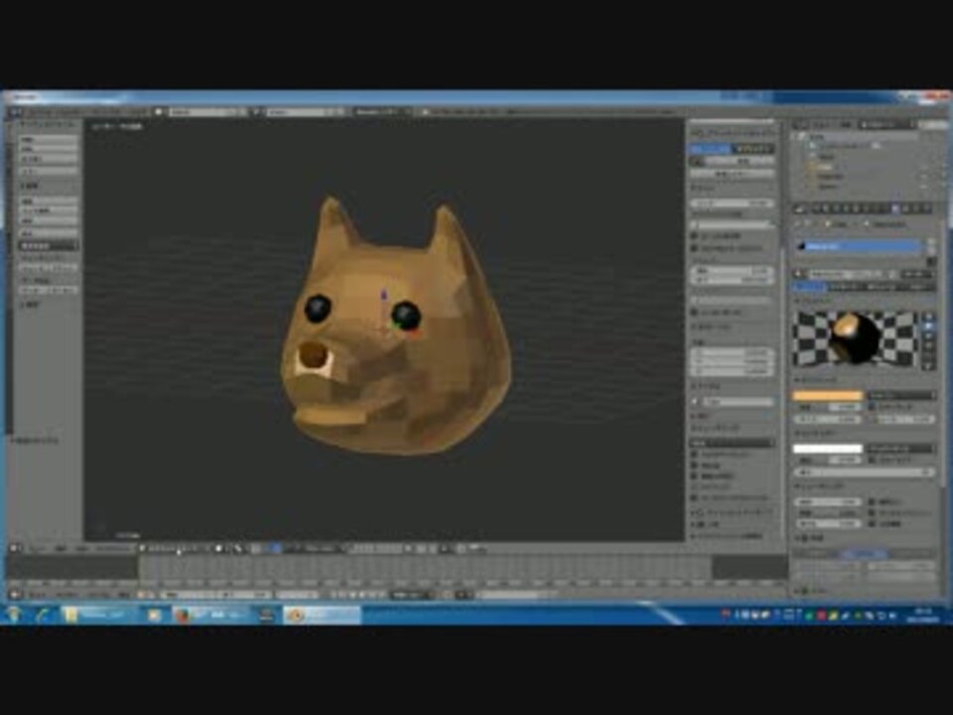Click the timeline editor type icon
Viewport: 953px width, 715px height.
pos(15,595)
